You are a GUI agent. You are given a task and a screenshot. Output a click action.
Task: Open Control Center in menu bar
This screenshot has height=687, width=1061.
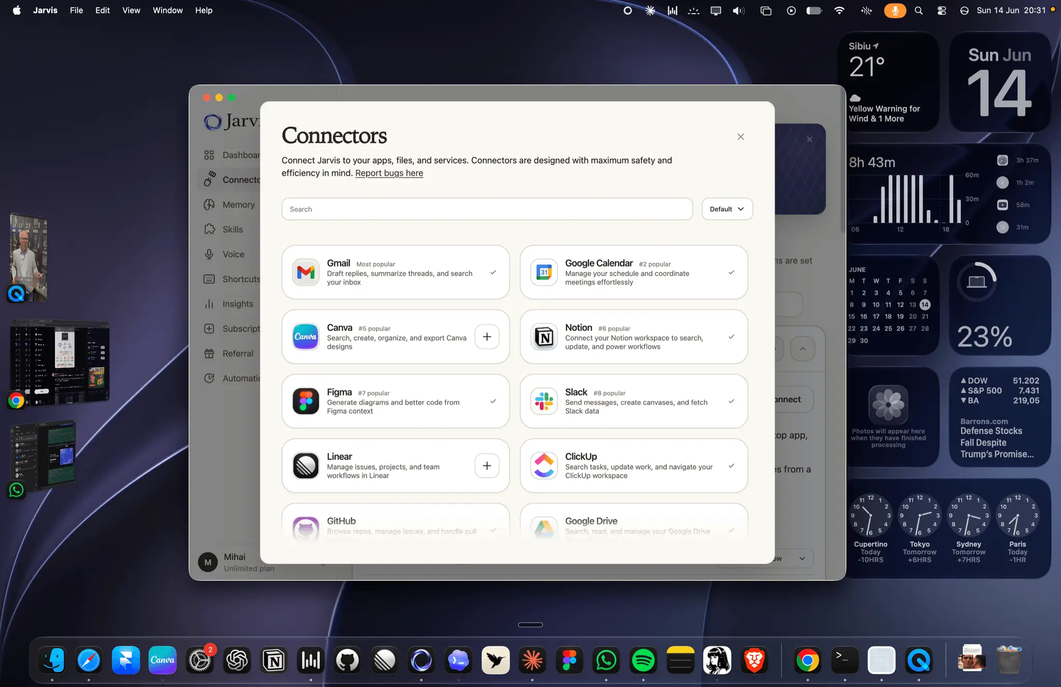pos(942,10)
